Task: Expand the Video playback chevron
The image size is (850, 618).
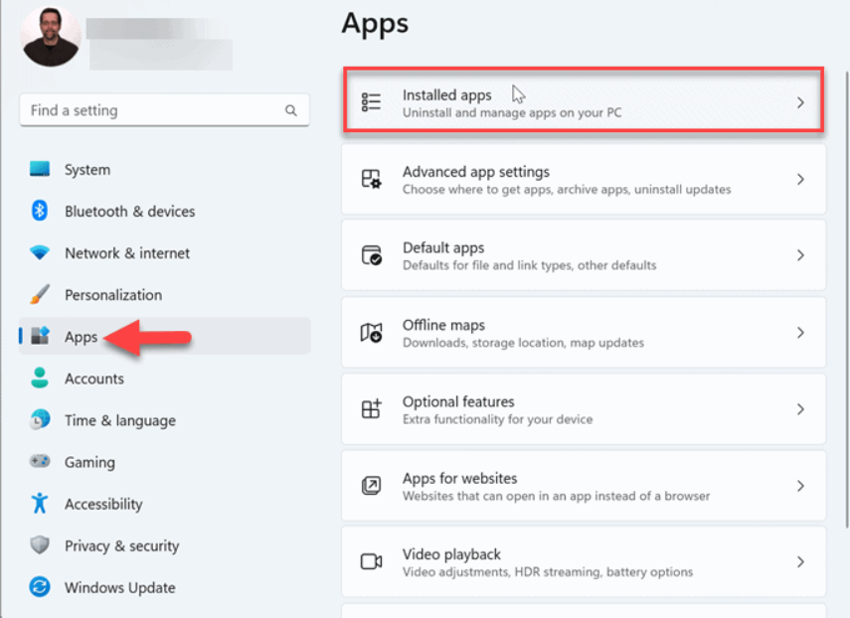Action: 801,561
